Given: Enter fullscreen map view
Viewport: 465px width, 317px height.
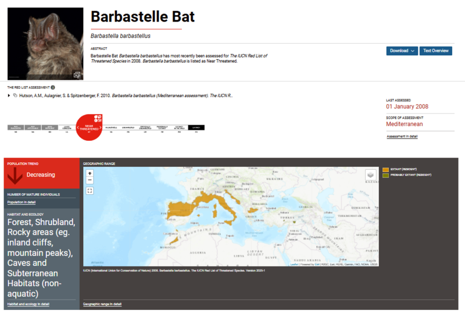Looking at the screenshot, I should pos(90,190).
